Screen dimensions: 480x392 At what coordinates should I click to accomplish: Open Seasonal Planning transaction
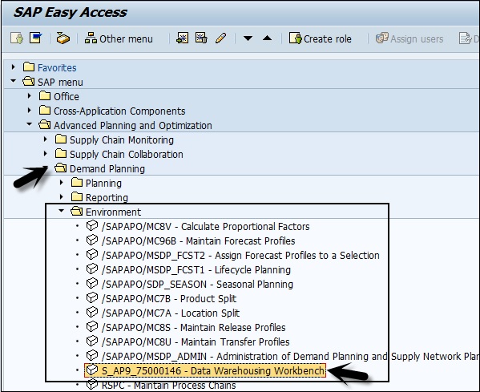pyautogui.click(x=197, y=284)
